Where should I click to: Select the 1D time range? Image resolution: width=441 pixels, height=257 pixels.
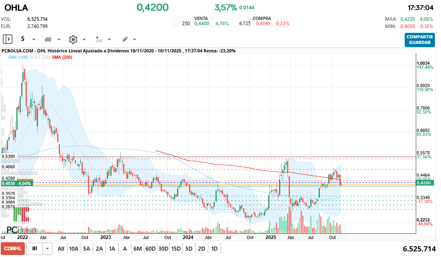[x=214, y=249]
